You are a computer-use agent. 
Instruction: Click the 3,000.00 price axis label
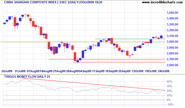tap(172, 42)
